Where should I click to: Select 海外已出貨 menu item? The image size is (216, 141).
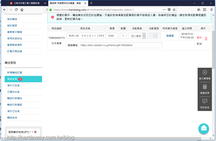(13, 111)
